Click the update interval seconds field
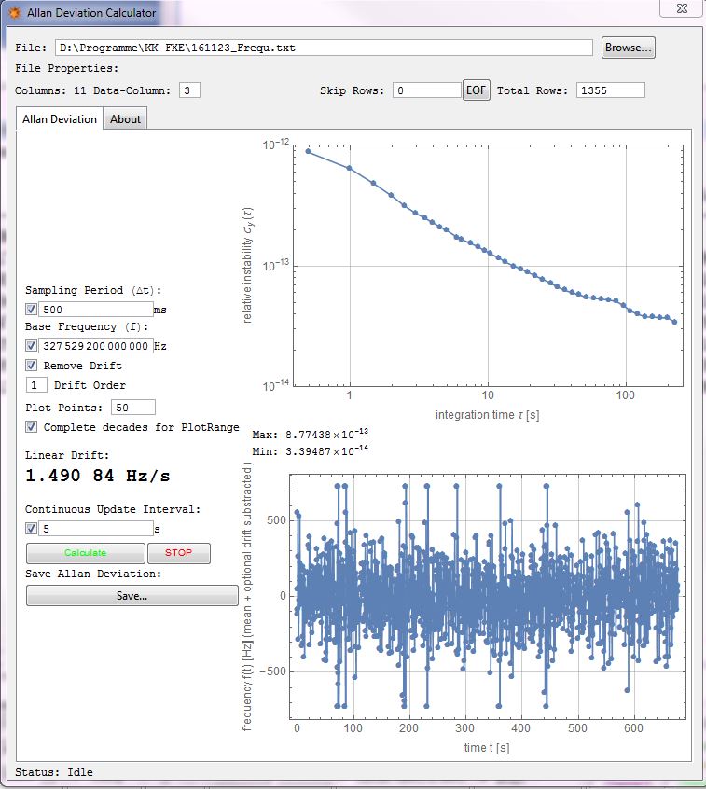This screenshot has height=789, width=706. click(x=96, y=529)
